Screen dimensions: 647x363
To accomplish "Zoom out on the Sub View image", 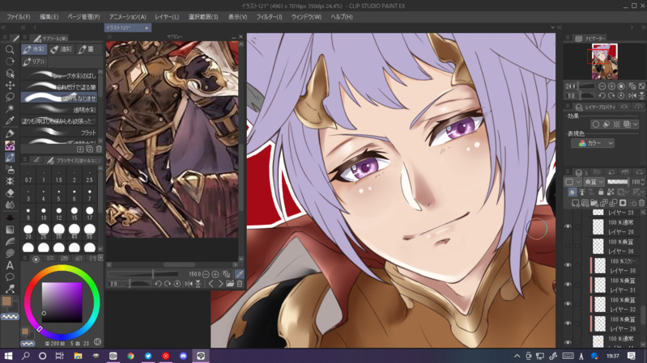I will (x=206, y=274).
